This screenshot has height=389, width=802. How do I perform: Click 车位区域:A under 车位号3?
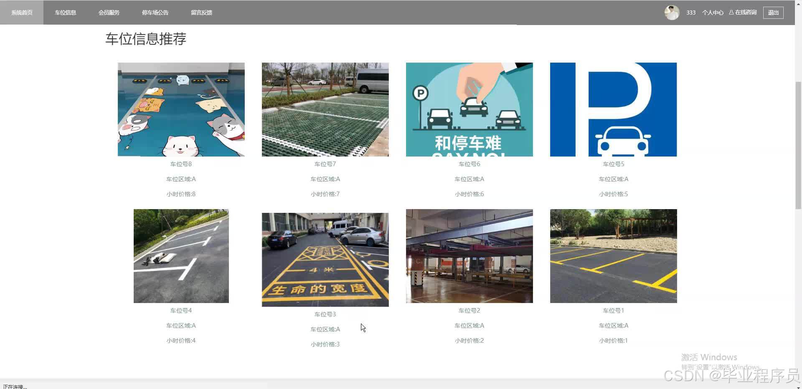325,329
